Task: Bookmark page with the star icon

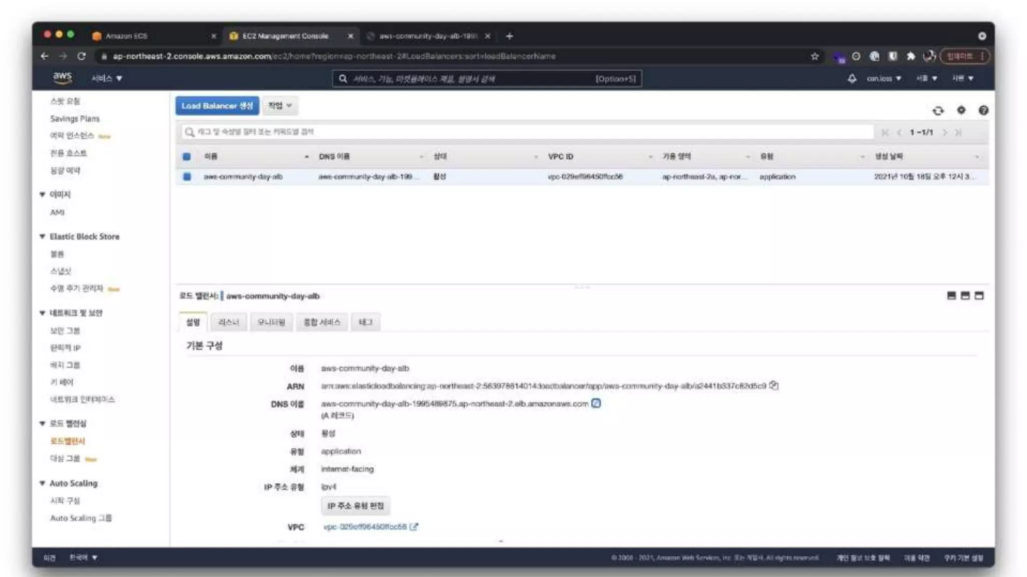Action: [x=815, y=56]
